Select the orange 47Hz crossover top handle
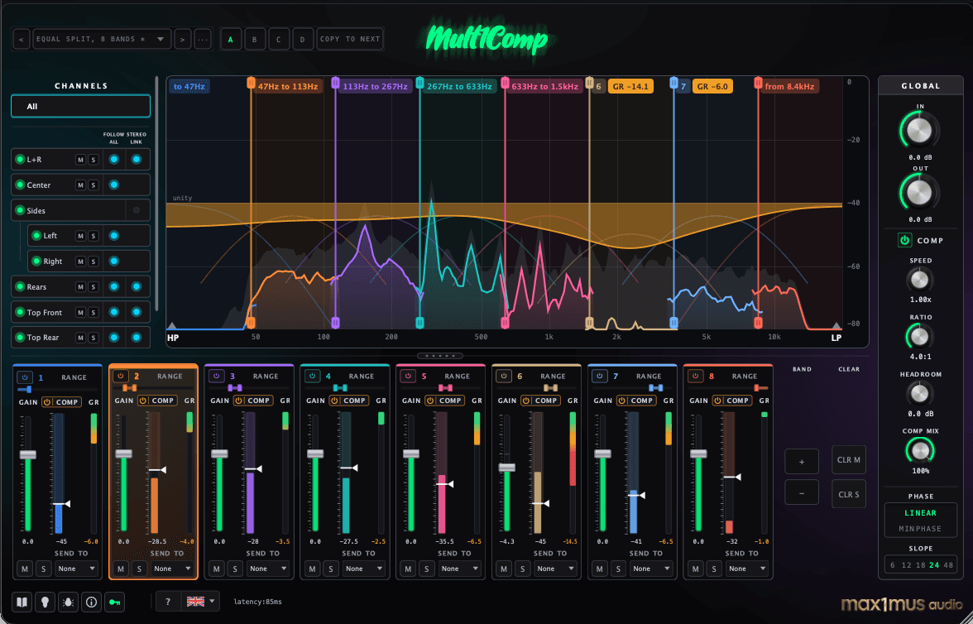973x624 pixels. coord(251,83)
